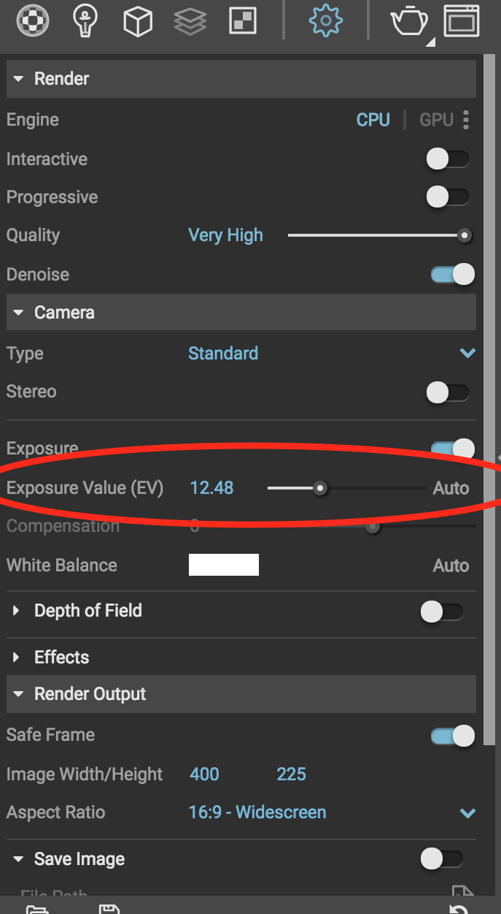Click the Quality slider handle
501x914 pixels.
464,235
